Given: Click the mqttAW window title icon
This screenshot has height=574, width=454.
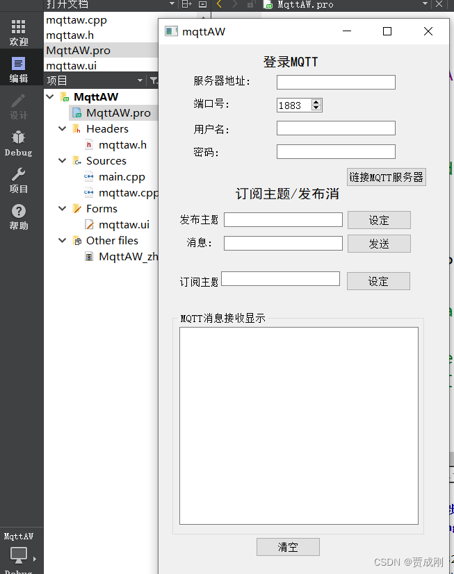Looking at the screenshot, I should pyautogui.click(x=171, y=31).
